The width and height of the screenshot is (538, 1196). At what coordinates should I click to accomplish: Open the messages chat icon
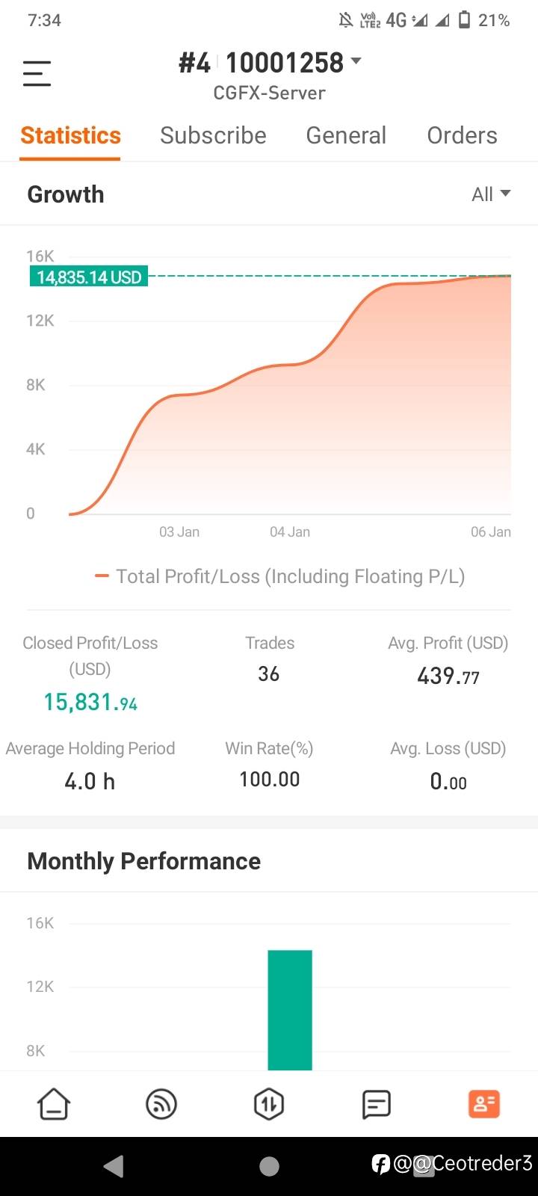click(377, 1104)
